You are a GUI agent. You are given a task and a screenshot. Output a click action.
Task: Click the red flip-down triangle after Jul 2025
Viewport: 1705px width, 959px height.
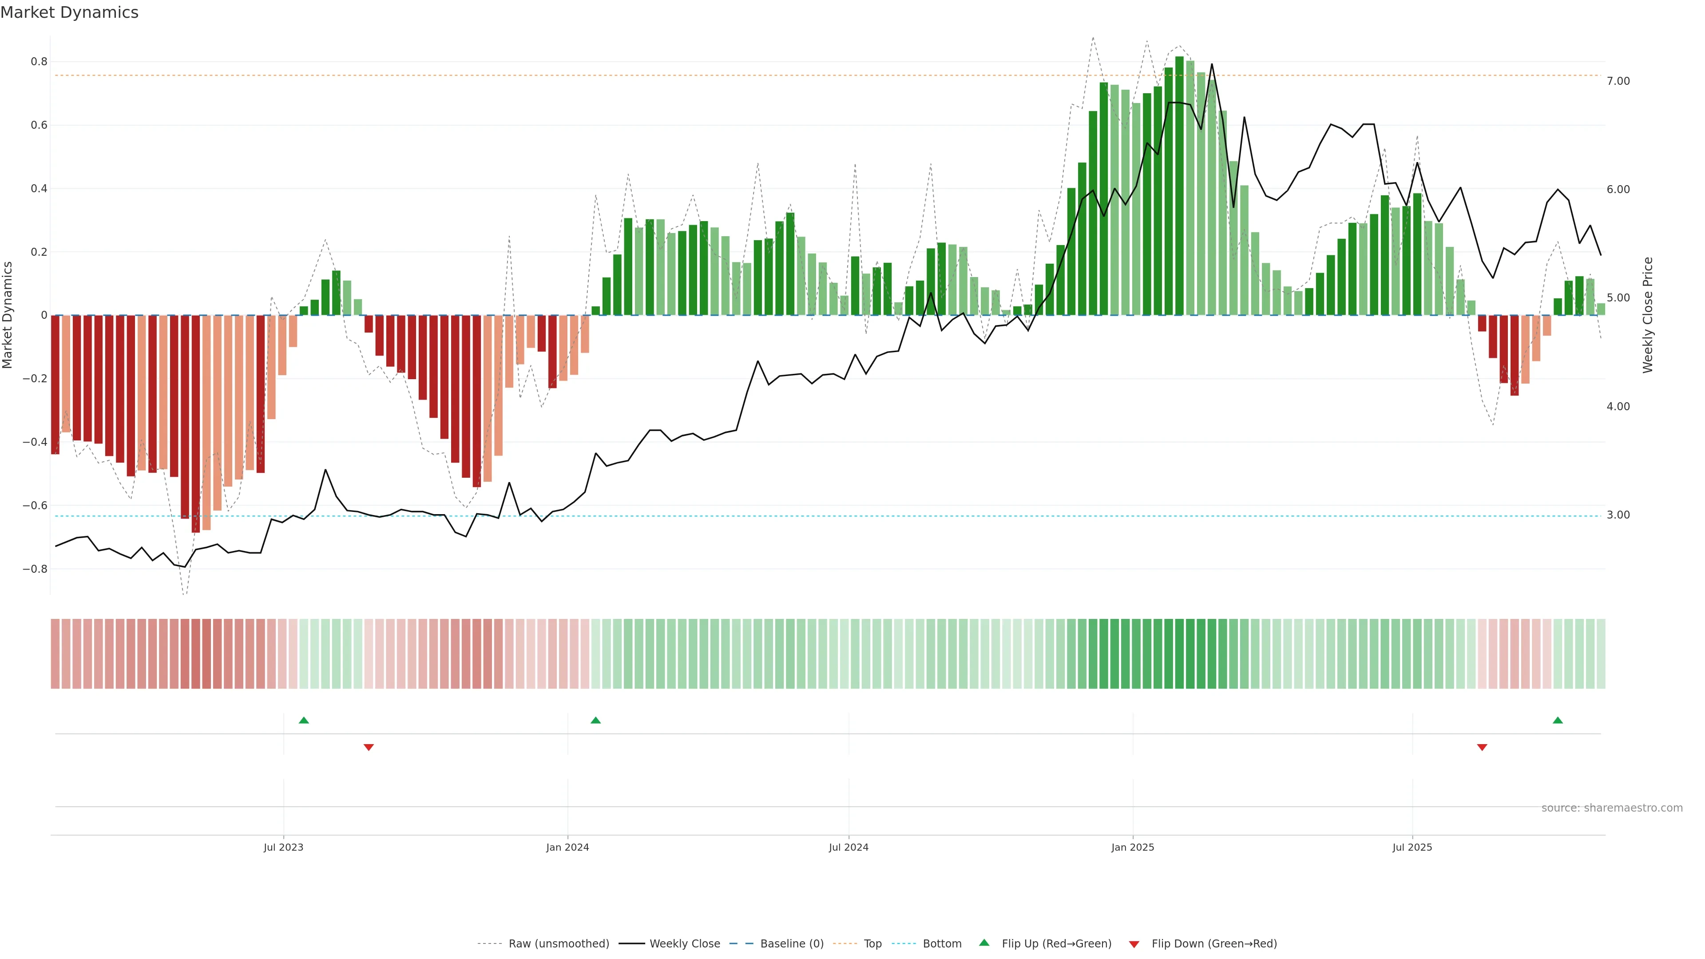pos(1482,747)
